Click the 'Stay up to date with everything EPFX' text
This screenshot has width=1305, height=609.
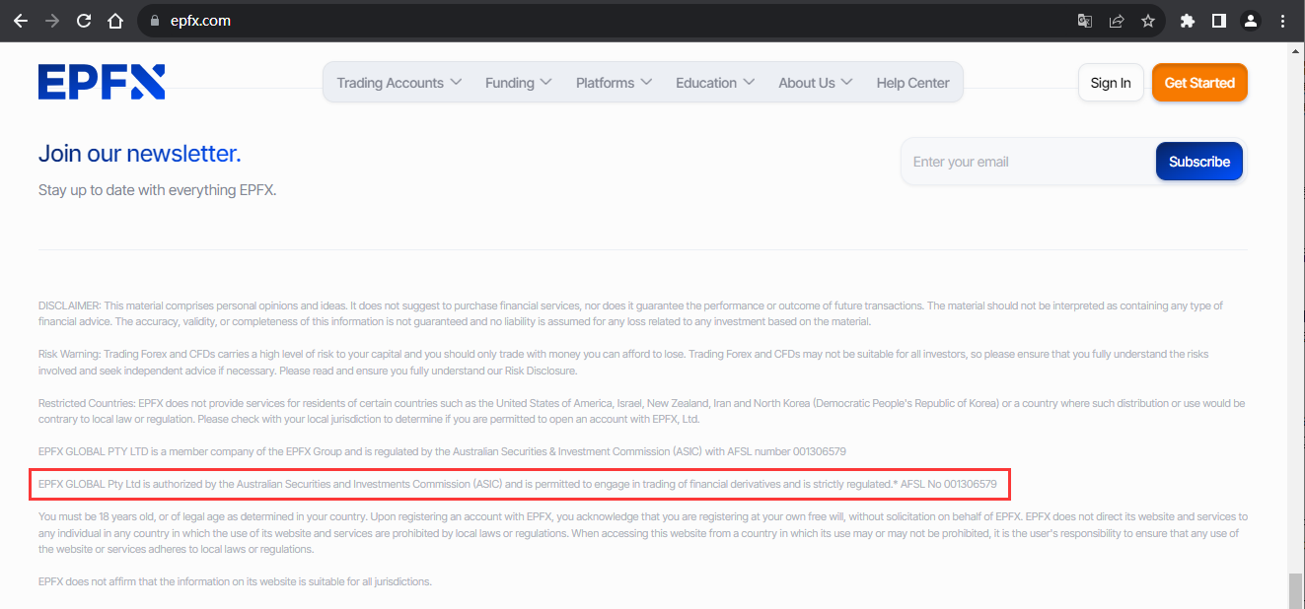[158, 190]
